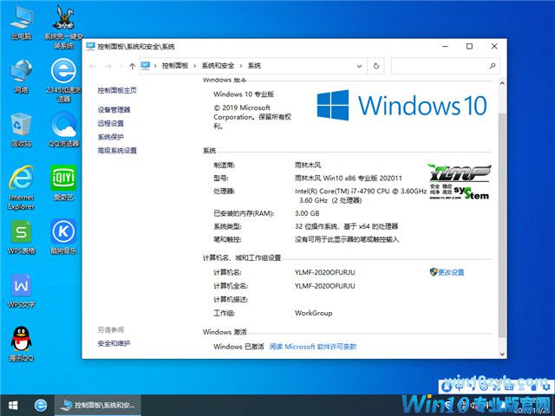This screenshot has height=416, width=555.
Task: Open 高级系统设置 from the sidebar
Action: (117, 150)
